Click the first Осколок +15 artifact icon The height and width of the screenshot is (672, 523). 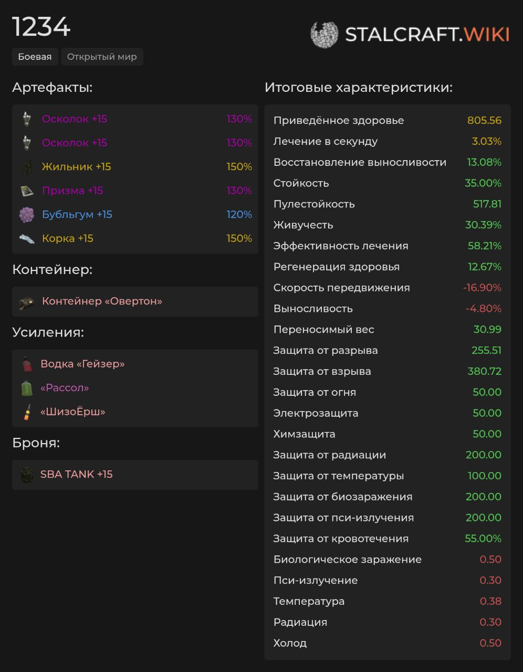point(27,119)
